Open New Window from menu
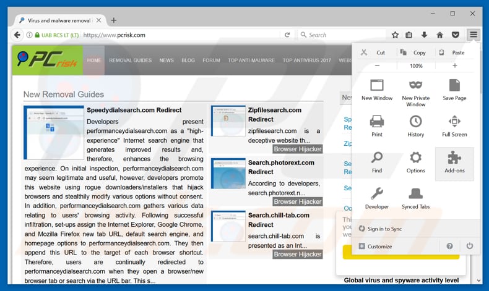This screenshot has width=489, height=291. (377, 90)
